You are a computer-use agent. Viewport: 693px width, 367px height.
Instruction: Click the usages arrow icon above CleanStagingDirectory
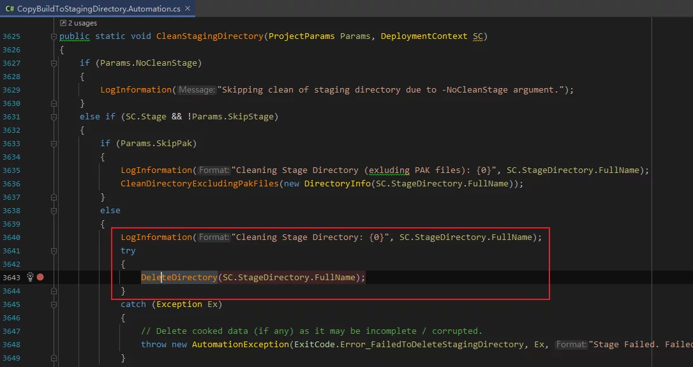[63, 23]
